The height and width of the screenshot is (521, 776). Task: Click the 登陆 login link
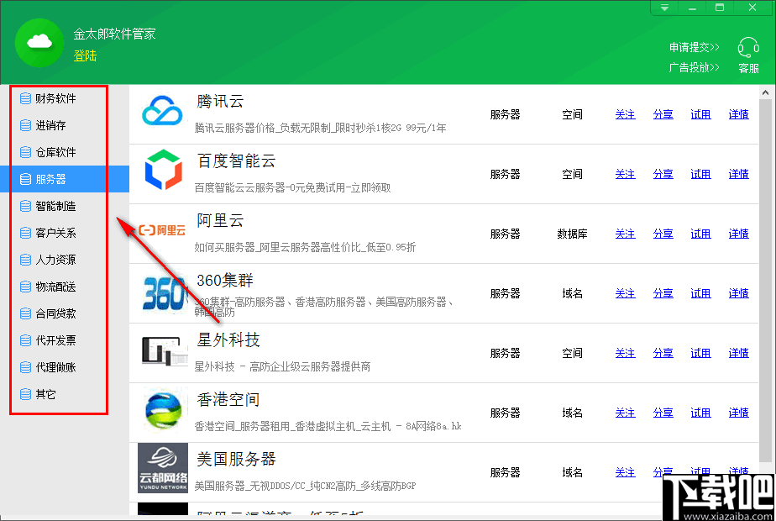pos(85,55)
